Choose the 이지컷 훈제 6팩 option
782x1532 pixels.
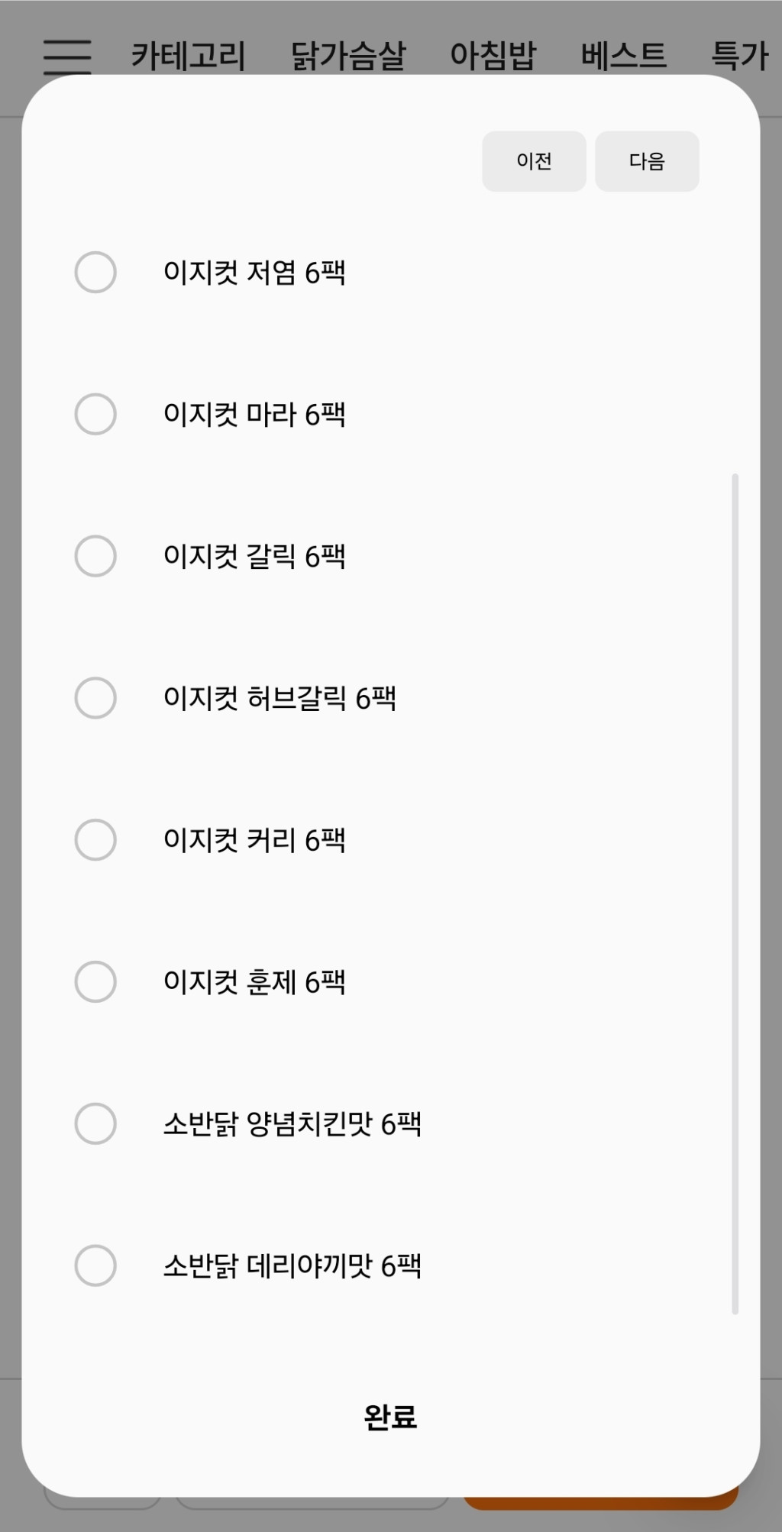pyautogui.click(x=95, y=982)
